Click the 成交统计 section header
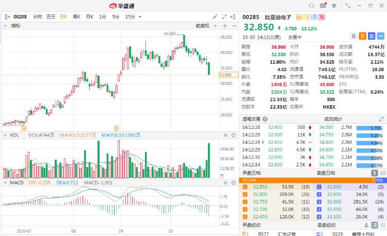Viewport: 387px width, 236px height. click(333, 119)
